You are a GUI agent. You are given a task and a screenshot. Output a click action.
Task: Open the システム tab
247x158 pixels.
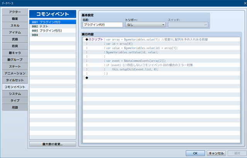pyautogui.click(x=15, y=94)
